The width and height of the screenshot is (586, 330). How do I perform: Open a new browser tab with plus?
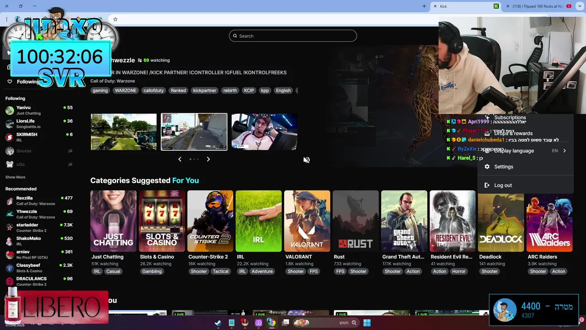click(x=424, y=6)
